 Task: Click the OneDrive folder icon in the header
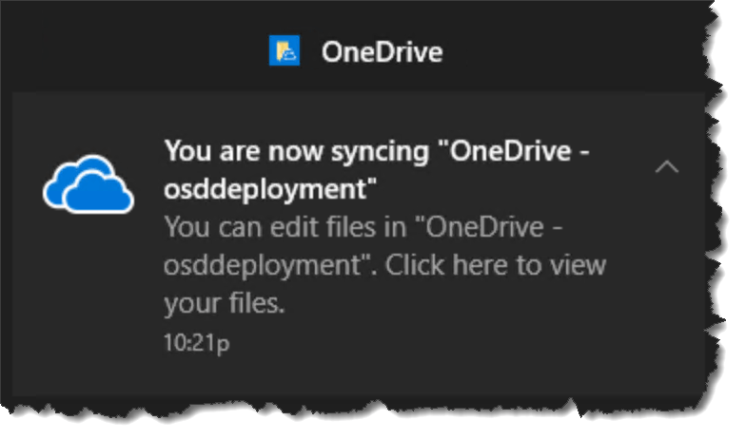tap(285, 50)
